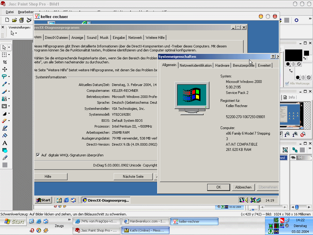Click Internet Explorer icon in remote quick launch
The width and height of the screenshot is (313, 235).
[66, 200]
